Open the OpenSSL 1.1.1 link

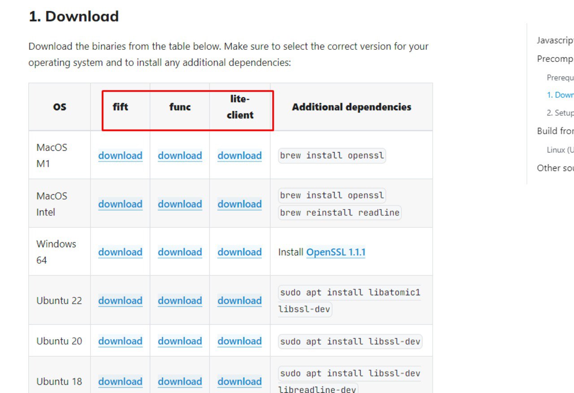point(336,252)
